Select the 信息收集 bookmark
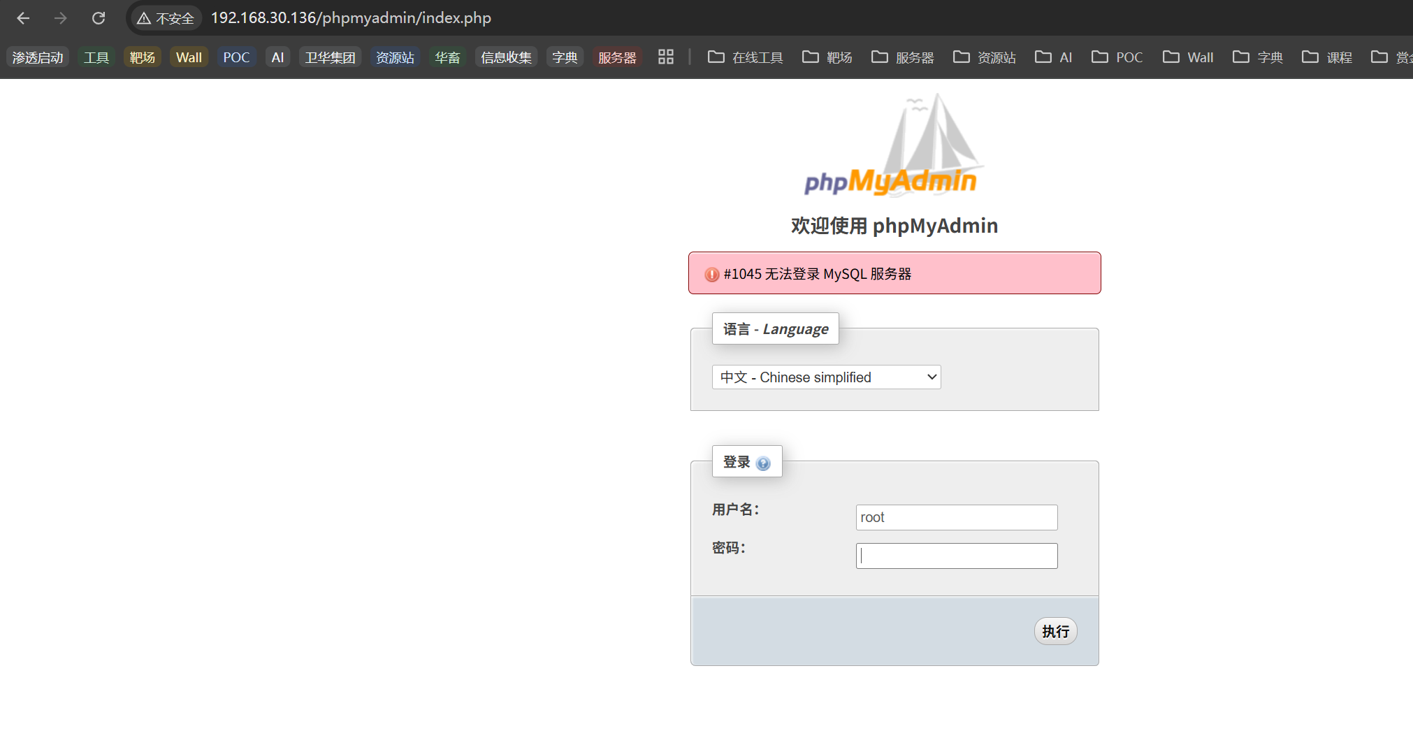This screenshot has width=1413, height=738. pyautogui.click(x=506, y=57)
